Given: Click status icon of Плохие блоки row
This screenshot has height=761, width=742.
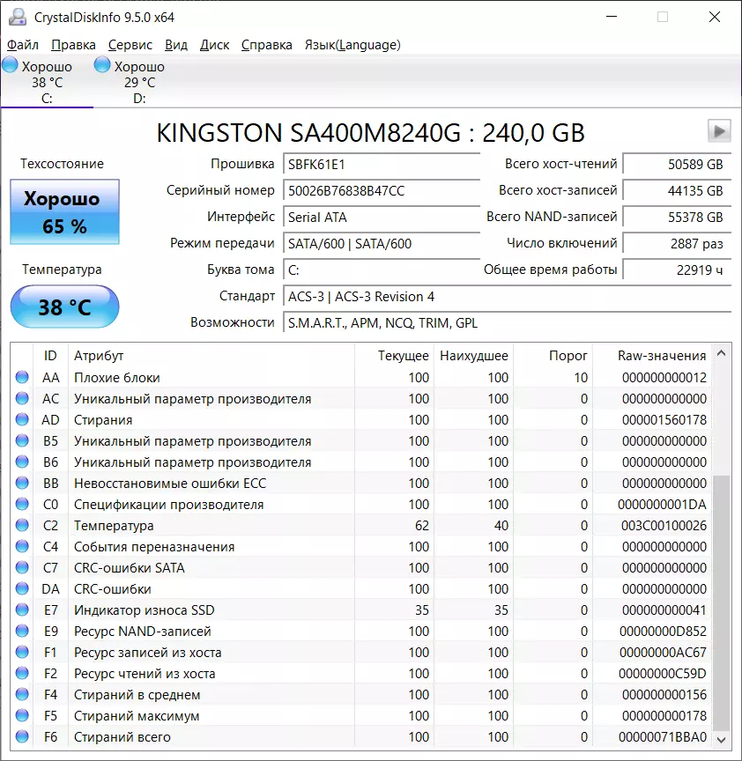Looking at the screenshot, I should click(x=22, y=378).
